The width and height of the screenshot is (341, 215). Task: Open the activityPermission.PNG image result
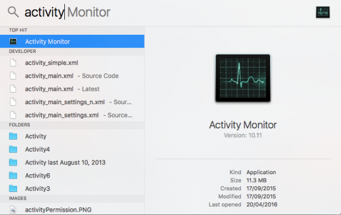72,209
